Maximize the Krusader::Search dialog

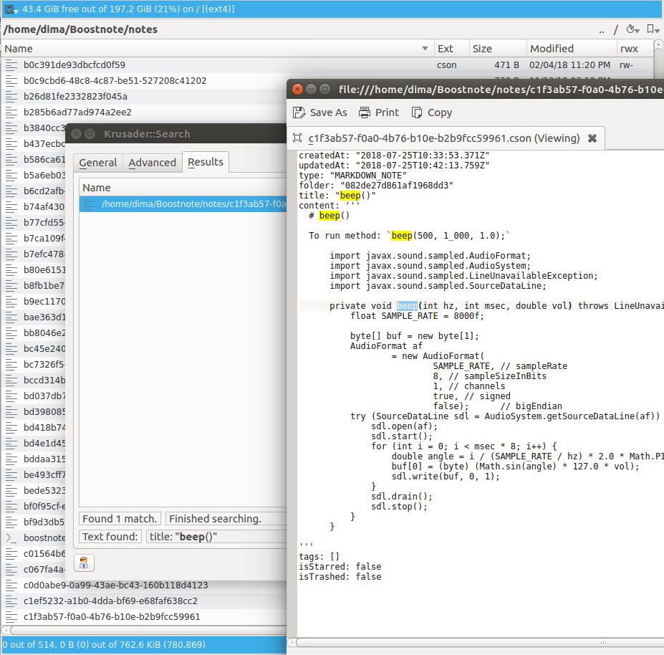[90, 134]
